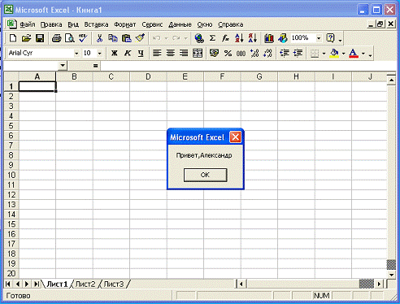Align text left
Viewport: 400px width, 304px height.
click(157, 53)
